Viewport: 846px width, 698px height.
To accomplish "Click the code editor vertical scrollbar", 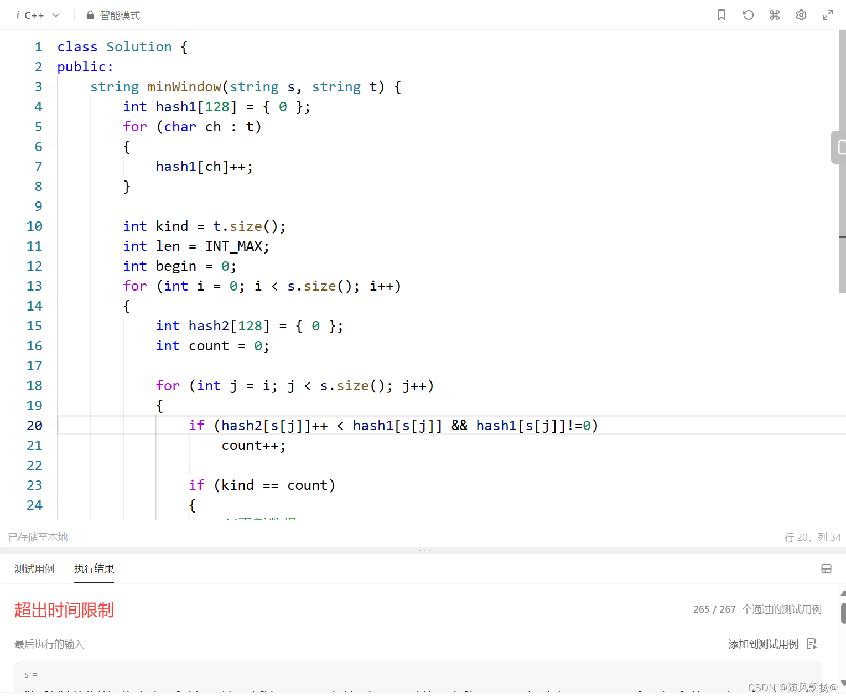I will click(x=842, y=162).
